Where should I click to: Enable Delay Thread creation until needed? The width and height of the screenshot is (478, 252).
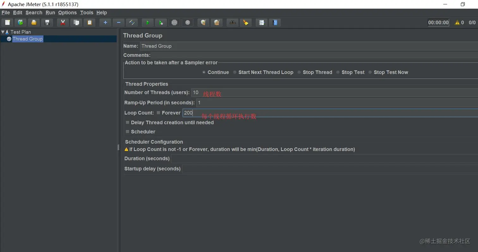[128, 123]
